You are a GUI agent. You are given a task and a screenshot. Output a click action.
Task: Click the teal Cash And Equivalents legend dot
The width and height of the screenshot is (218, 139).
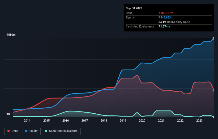point(46,131)
